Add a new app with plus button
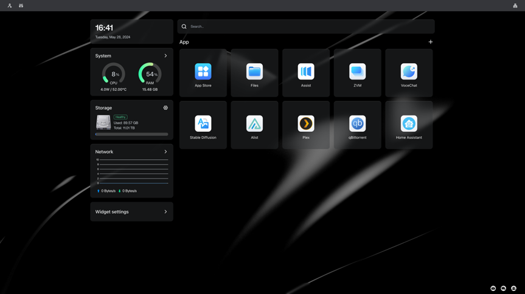The height and width of the screenshot is (294, 525). pyautogui.click(x=430, y=42)
